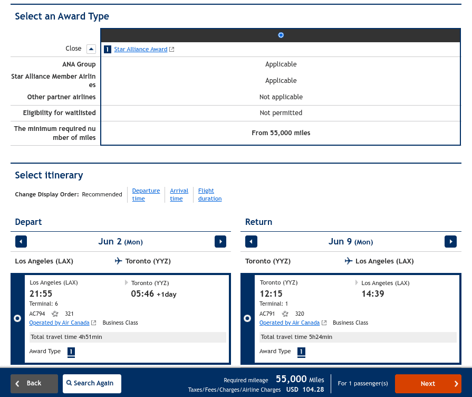472x397 pixels.
Task: Select the returning YYZ to LAX flight radio button
Action: pos(247,318)
